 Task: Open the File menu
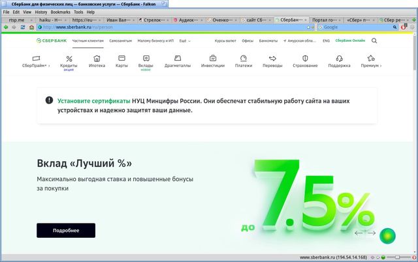click(x=6, y=12)
